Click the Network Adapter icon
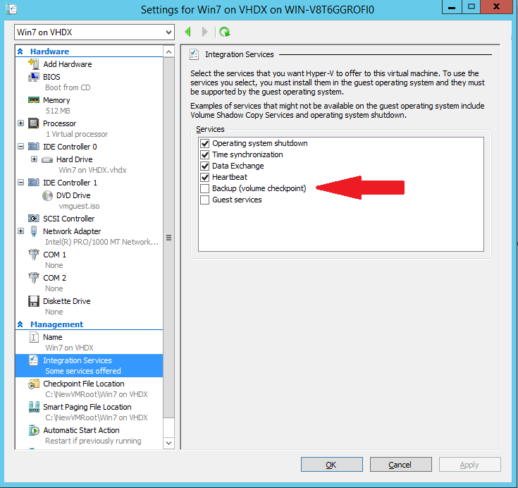 click(34, 231)
